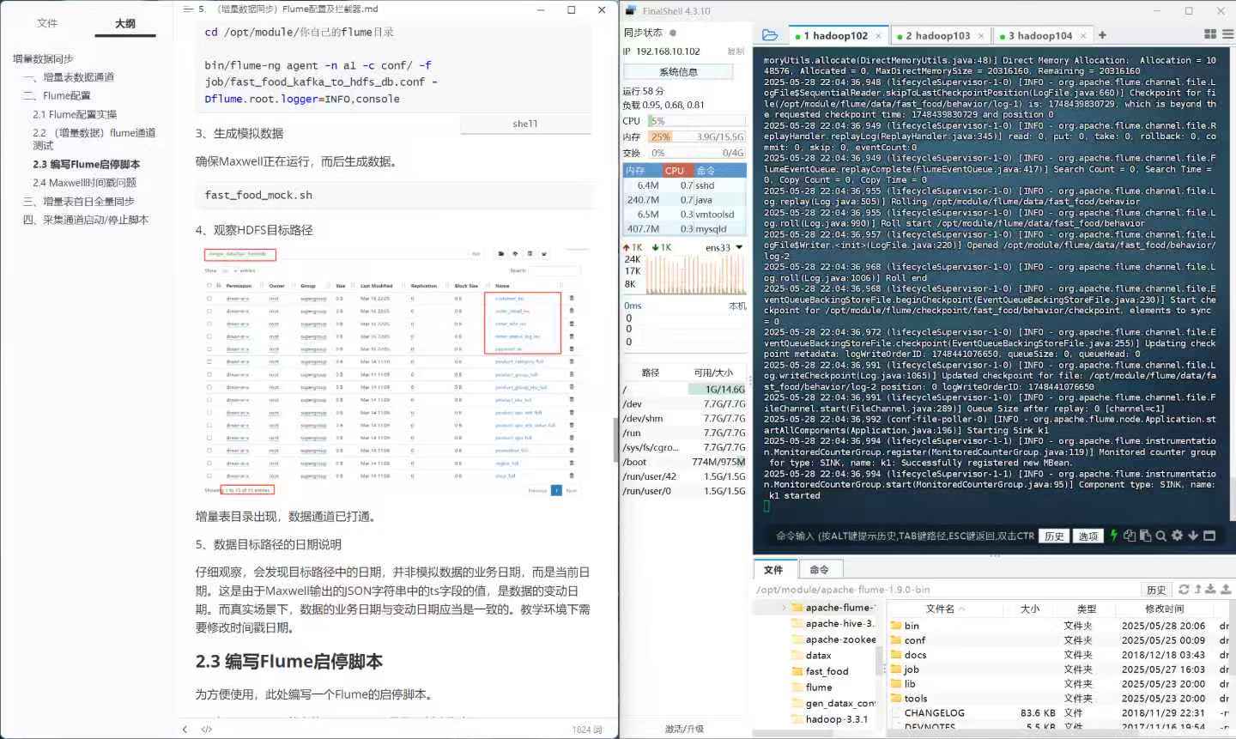
Task: Open the ens33 network interface dropdown
Action: 739,247
